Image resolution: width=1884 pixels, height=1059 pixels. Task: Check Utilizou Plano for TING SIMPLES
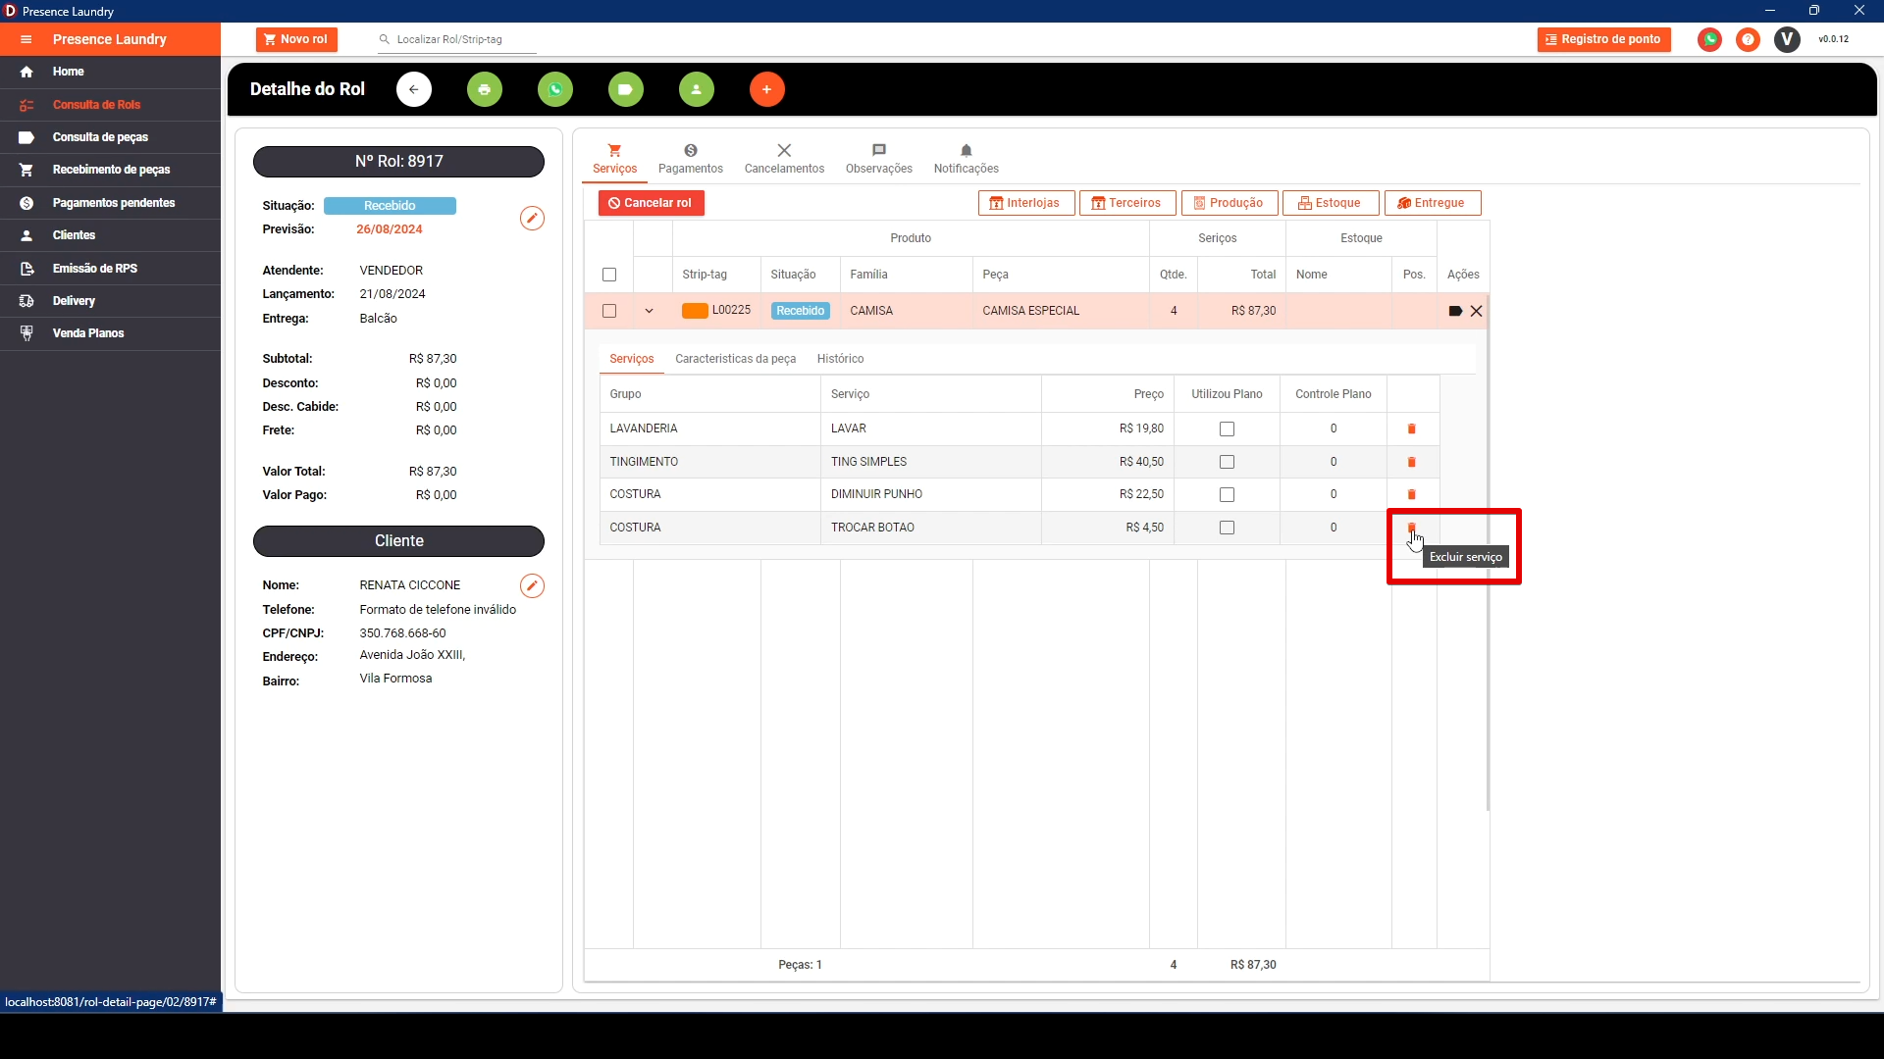coord(1227,462)
